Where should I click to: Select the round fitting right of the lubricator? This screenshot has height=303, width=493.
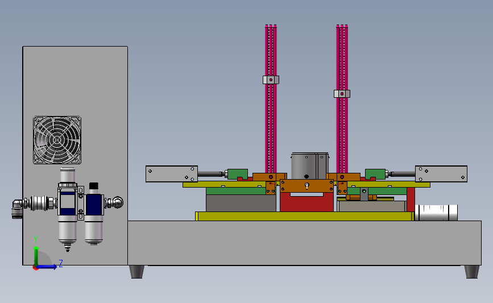coord(118,202)
